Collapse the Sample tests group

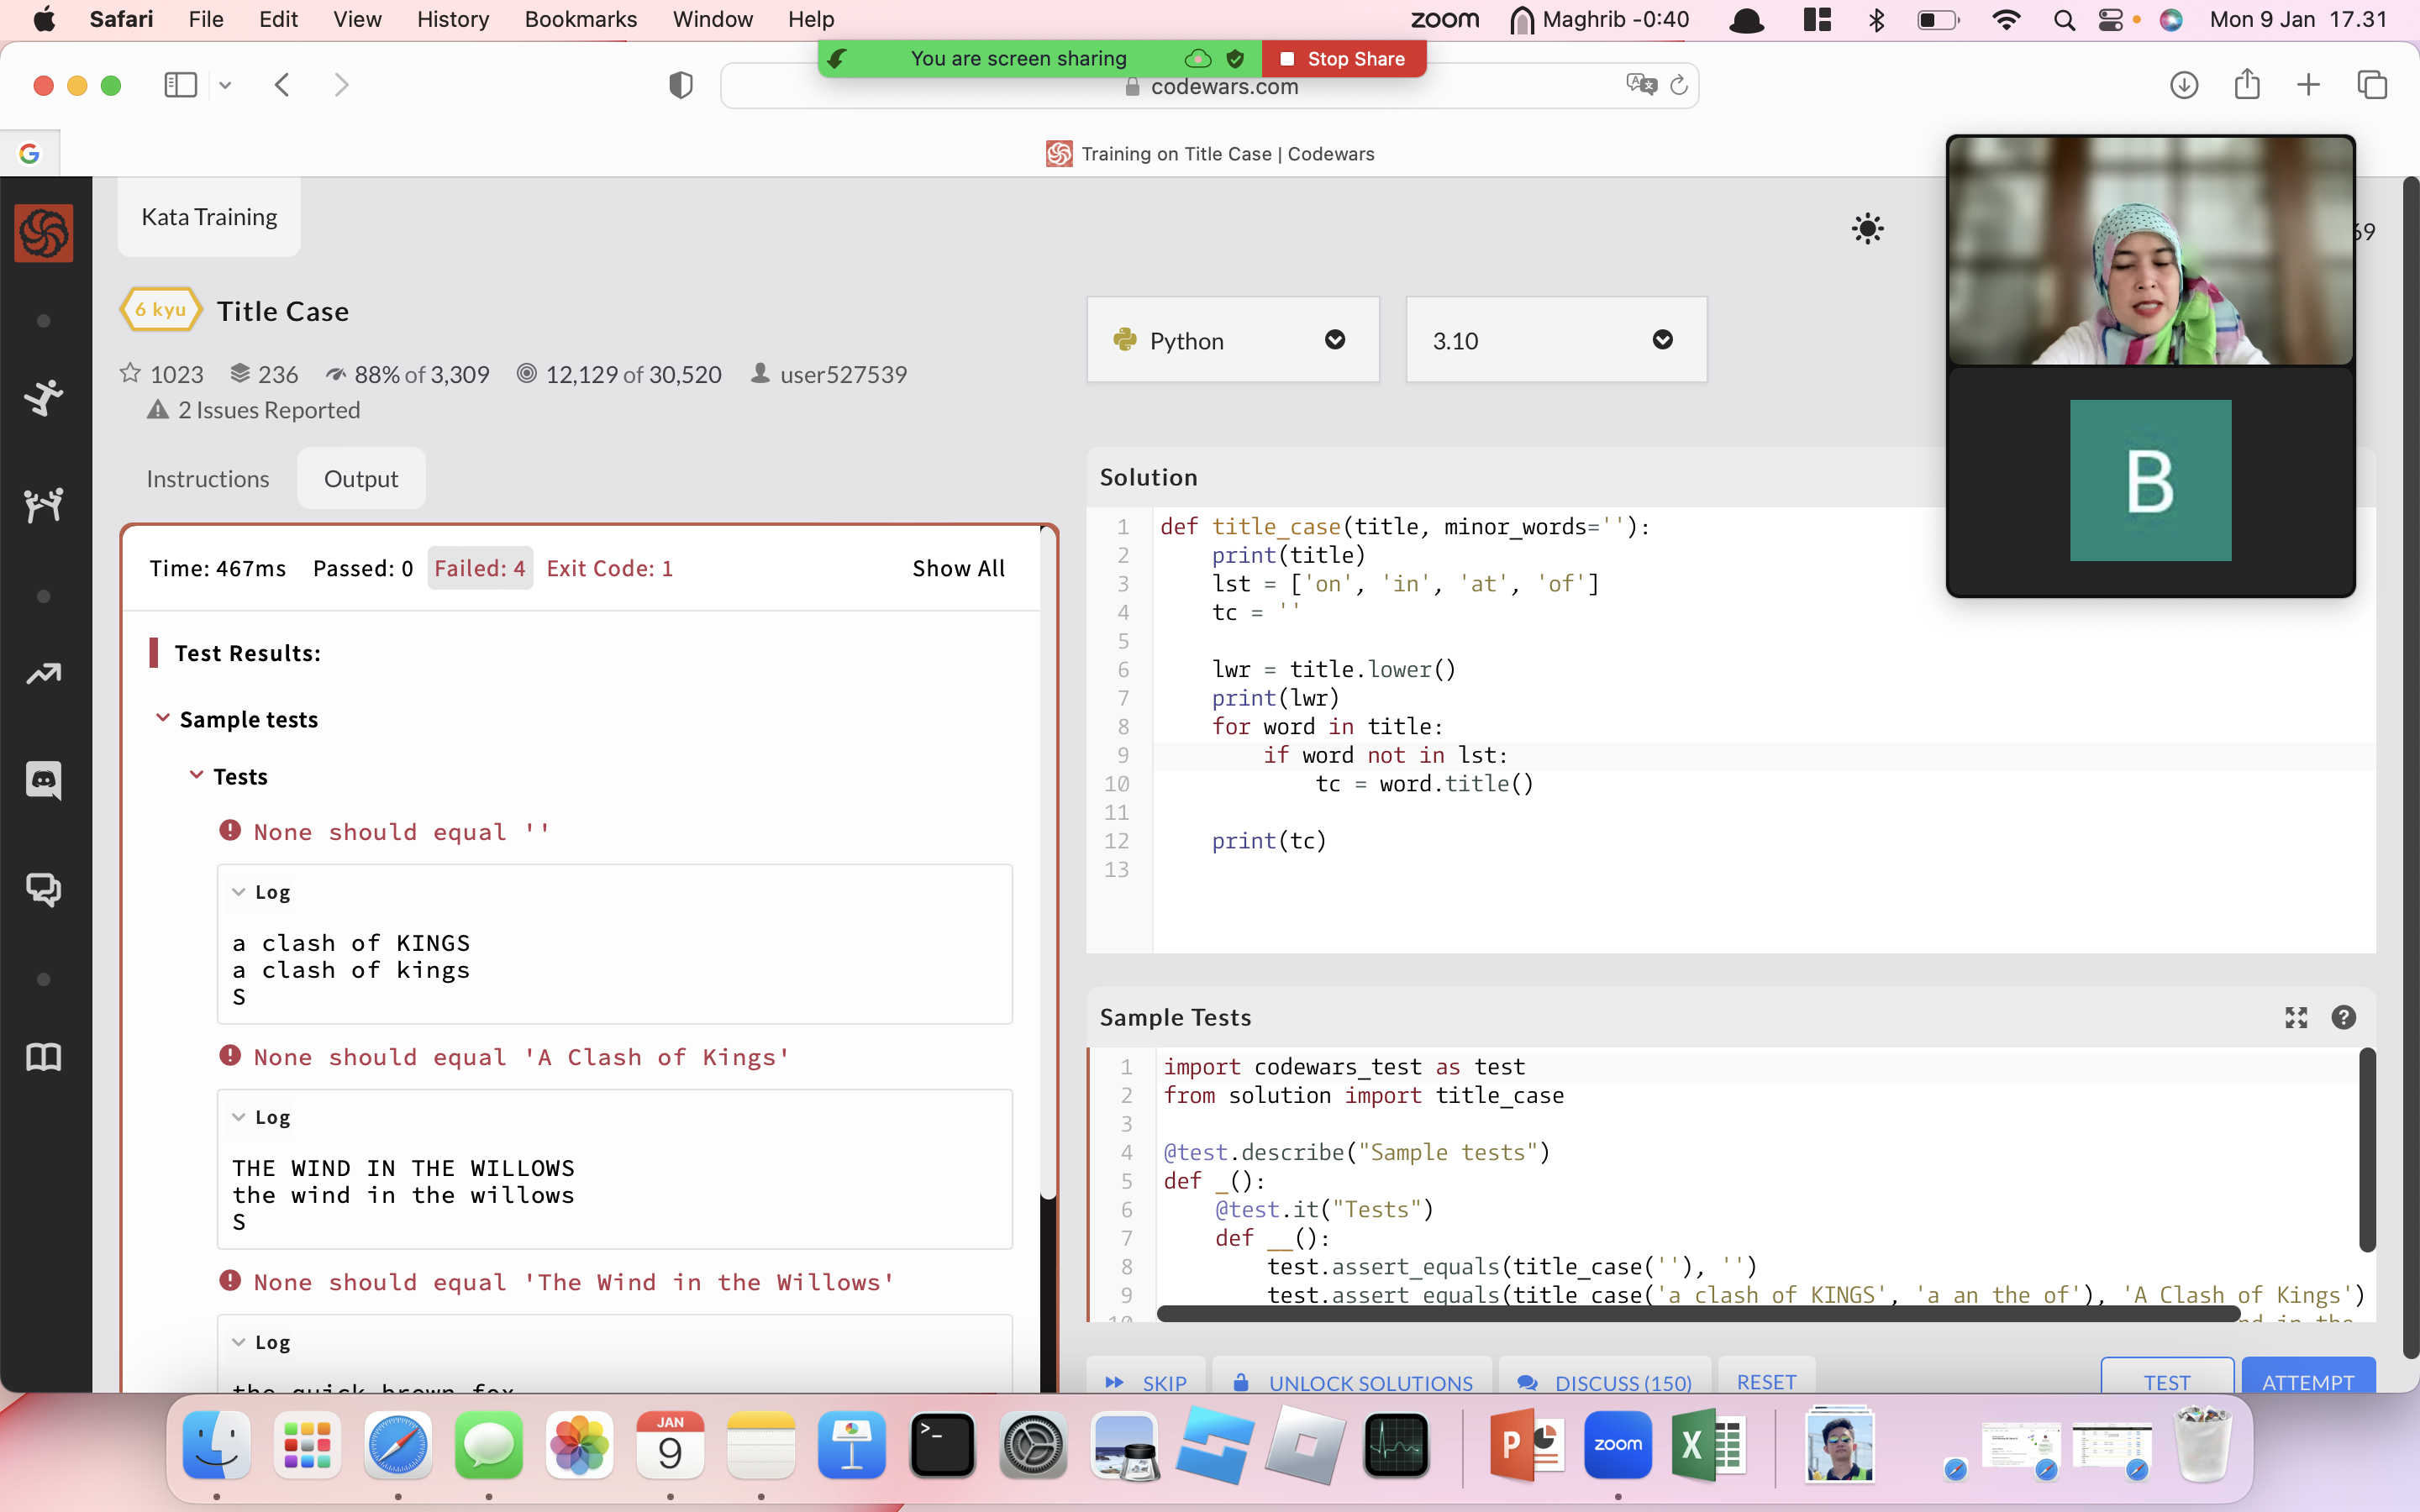163,718
